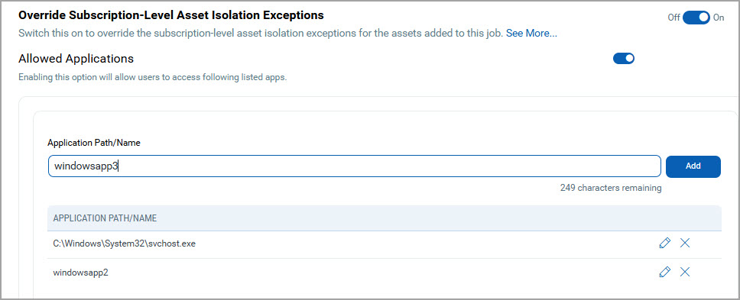Viewport: 740px width, 300px height.
Task: Click the Application Path/Name field label
Action: tap(94, 143)
